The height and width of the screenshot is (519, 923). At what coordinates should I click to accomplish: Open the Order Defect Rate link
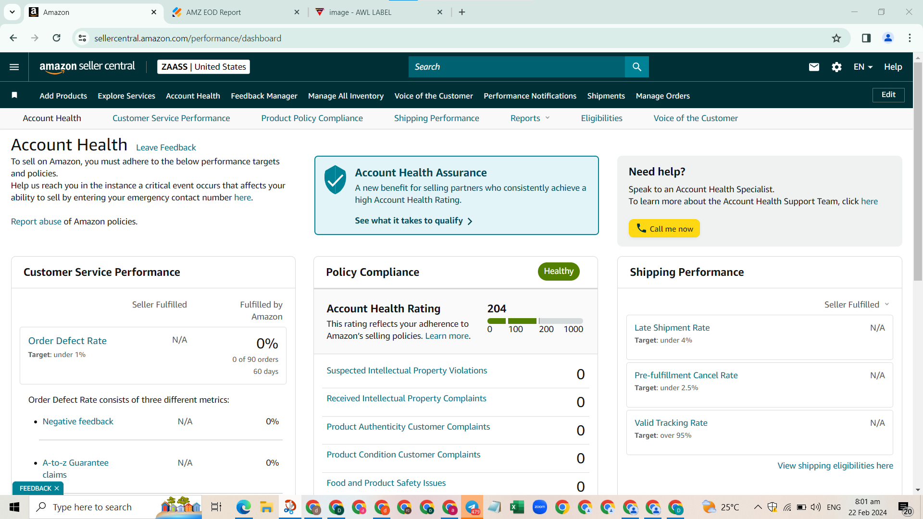pyautogui.click(x=67, y=341)
